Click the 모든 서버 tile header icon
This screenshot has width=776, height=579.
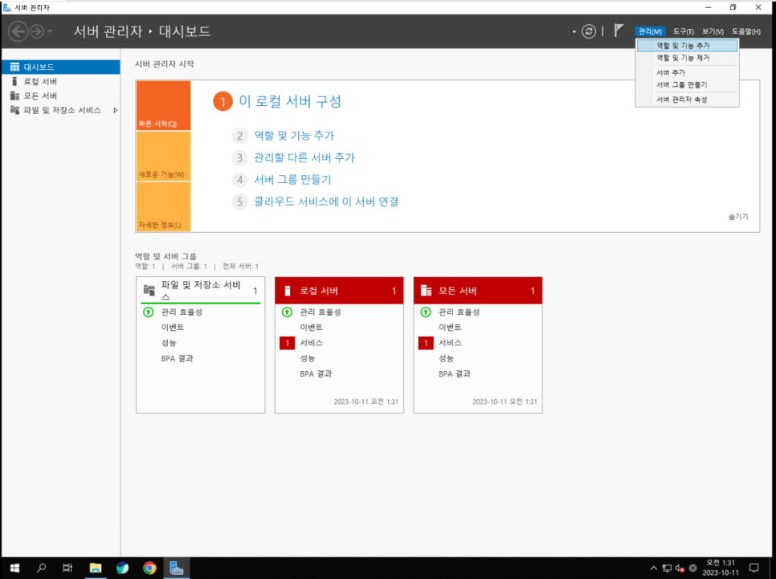[x=426, y=291]
